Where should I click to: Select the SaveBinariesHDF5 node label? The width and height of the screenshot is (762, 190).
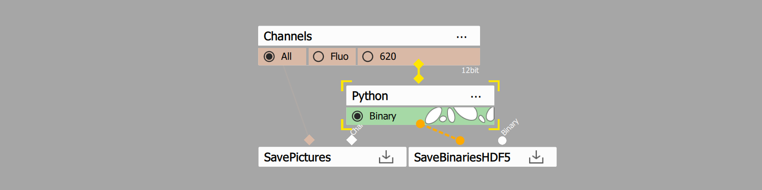tap(462, 157)
